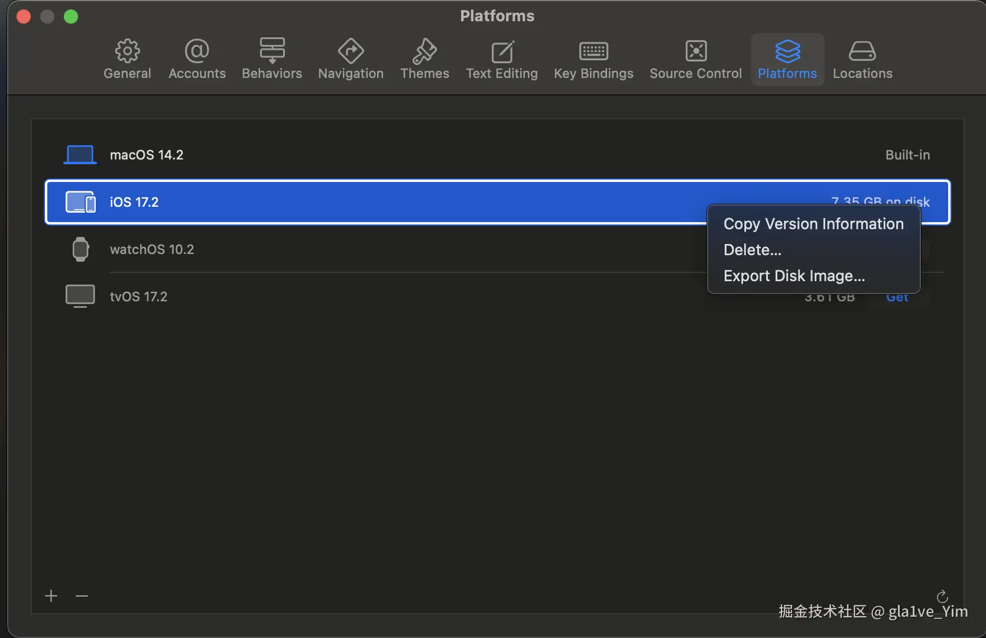986x638 pixels.
Task: Switch to the Accounts tab label
Action: (197, 73)
